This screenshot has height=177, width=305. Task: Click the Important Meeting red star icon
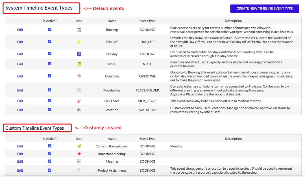(79, 154)
